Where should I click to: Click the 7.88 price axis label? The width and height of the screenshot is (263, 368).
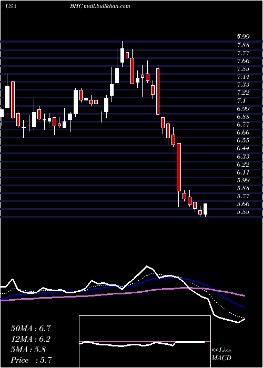(243, 45)
